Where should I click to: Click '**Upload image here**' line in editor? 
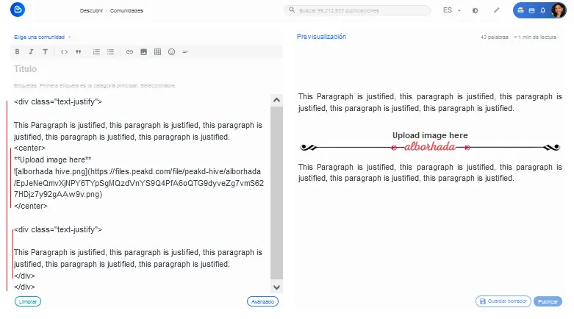coord(53,159)
